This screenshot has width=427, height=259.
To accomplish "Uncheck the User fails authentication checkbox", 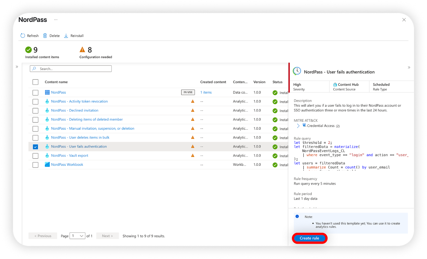I will (x=35, y=147).
